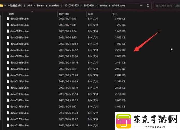Select the file name data012Slot.bin
The height and width of the screenshot is (130, 180).
19,88
